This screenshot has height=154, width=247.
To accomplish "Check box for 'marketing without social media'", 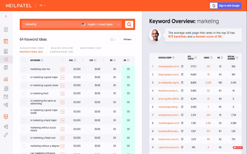I will [24, 129].
